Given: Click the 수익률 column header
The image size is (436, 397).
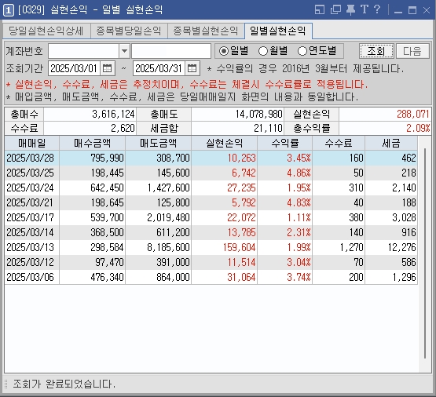Looking at the screenshot, I should tap(285, 144).
